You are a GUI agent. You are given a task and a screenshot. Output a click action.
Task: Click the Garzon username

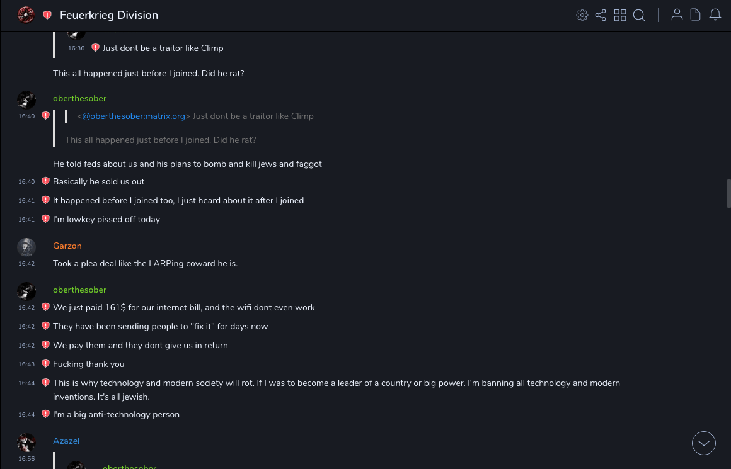(x=67, y=246)
